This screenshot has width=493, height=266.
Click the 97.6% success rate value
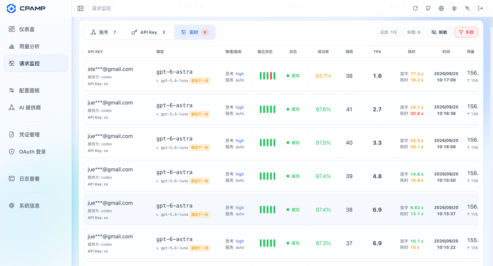(323, 110)
